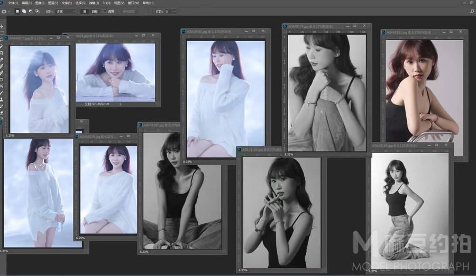Open the 3D(D) menu
Viewport: 476px width, 276px height.
click(x=106, y=3)
